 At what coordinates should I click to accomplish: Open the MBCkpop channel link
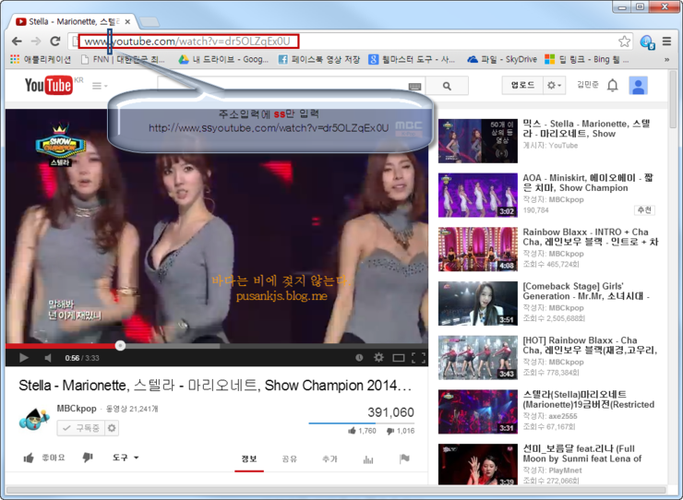[77, 408]
